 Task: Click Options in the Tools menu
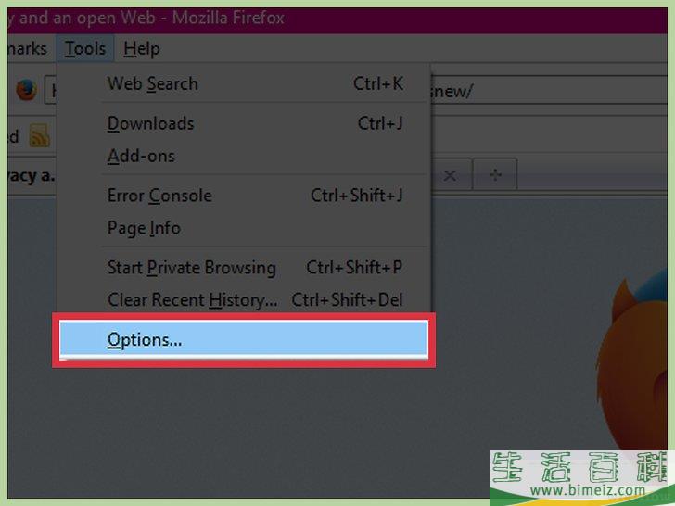244,339
